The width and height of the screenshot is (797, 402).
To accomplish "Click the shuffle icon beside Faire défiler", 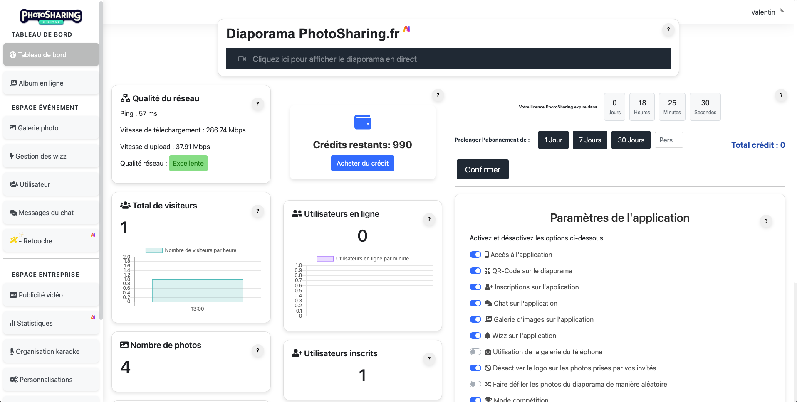I will (488, 384).
